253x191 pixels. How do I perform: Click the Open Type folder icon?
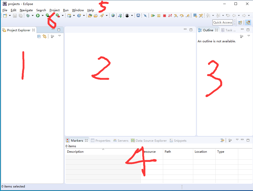point(90,16)
